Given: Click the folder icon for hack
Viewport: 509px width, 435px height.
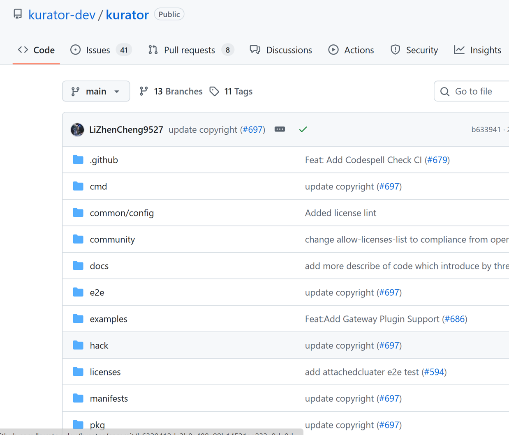Looking at the screenshot, I should click(x=78, y=345).
